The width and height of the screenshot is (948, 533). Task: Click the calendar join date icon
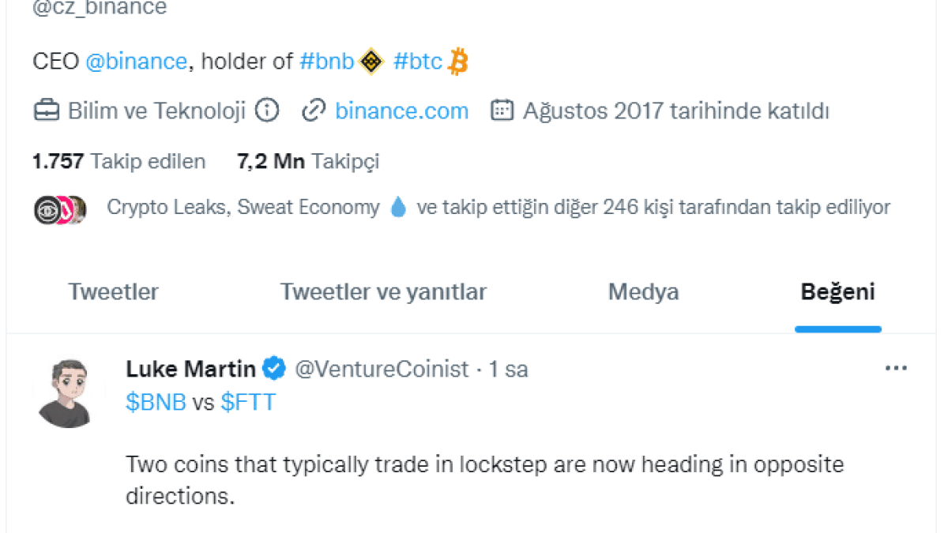coord(502,111)
